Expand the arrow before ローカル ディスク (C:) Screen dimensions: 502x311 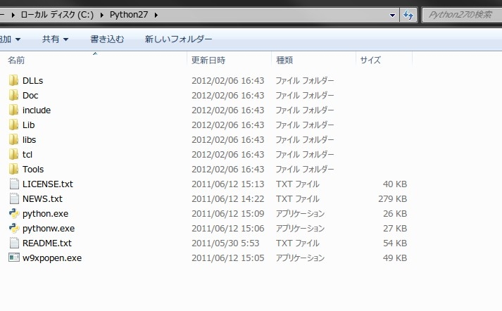(13, 15)
